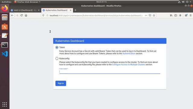
Task: Click the Kubernetes Dashboard header title
Action: [x=70, y=41]
